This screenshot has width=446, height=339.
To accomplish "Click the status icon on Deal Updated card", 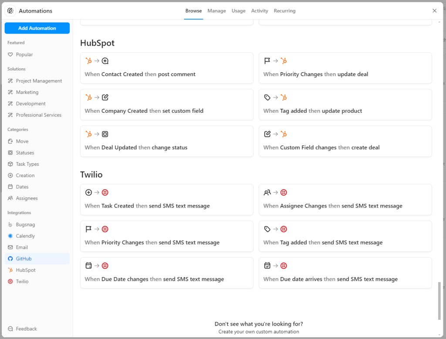I will pyautogui.click(x=105, y=134).
